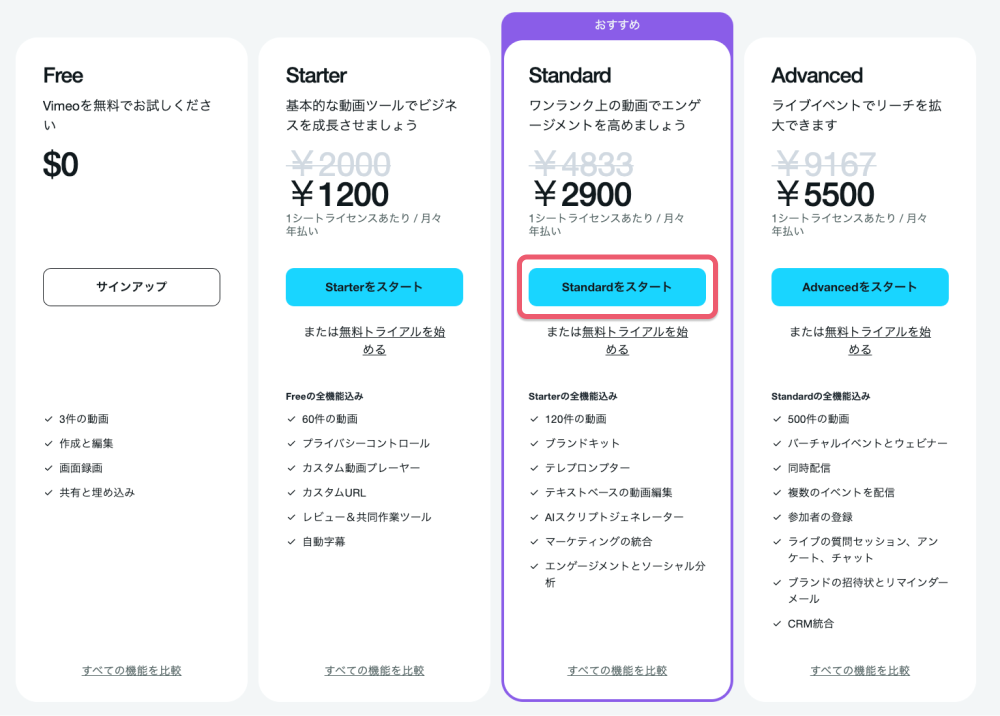Click すべての機能を比較 in the Standard card
1000x716 pixels.
tap(617, 670)
